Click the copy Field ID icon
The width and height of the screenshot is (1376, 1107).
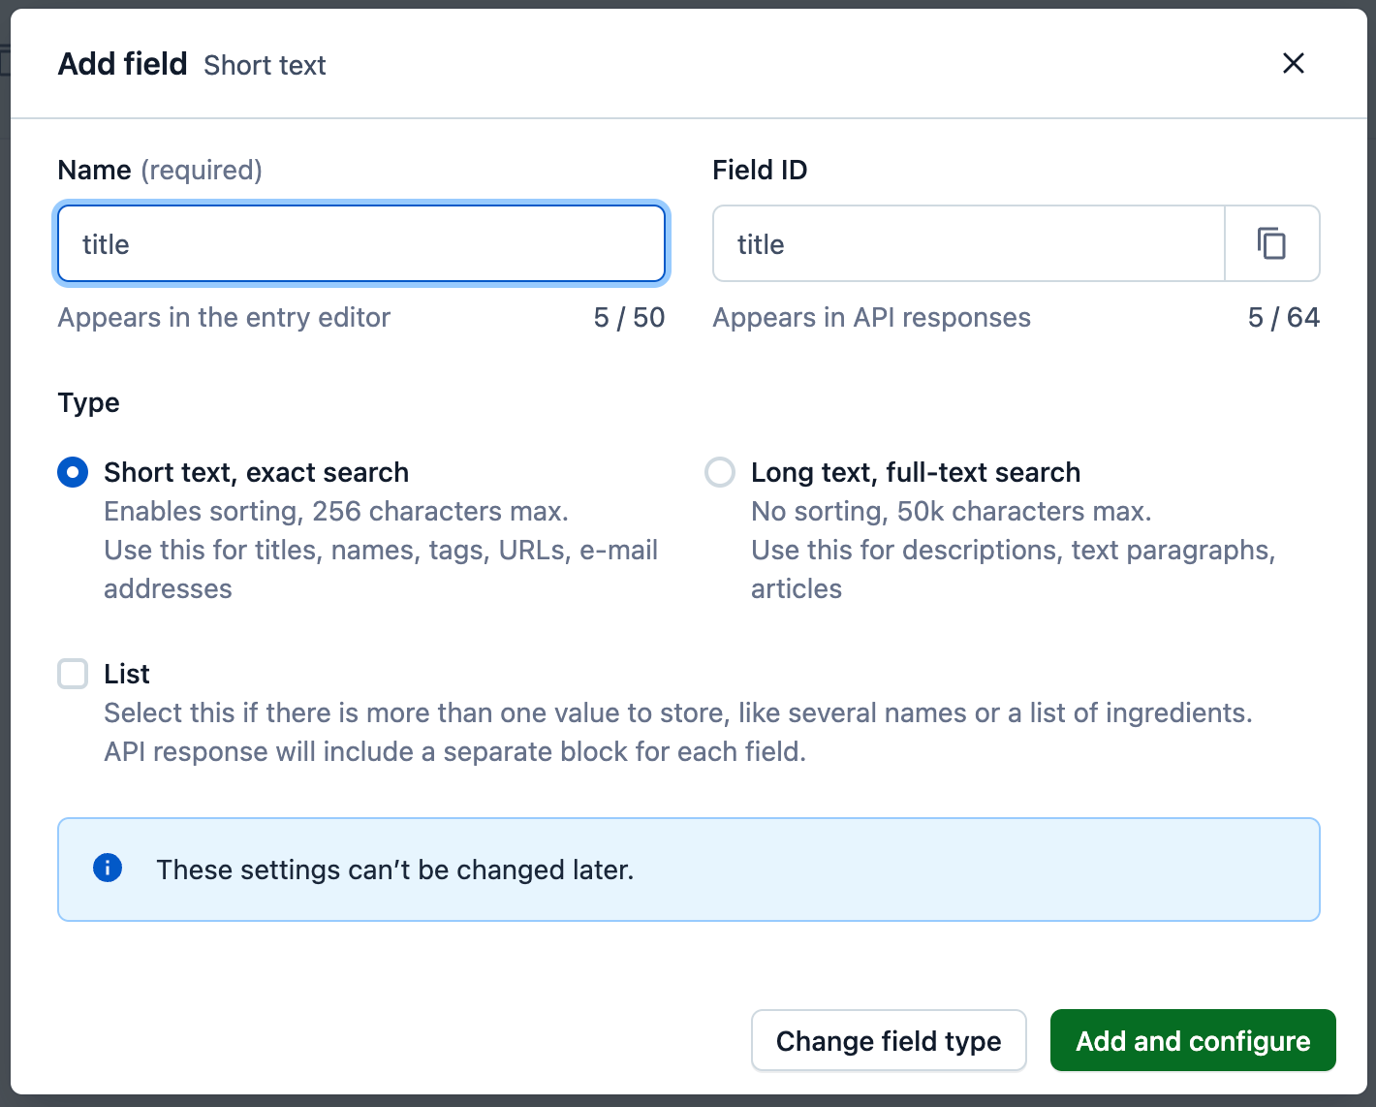tap(1271, 243)
